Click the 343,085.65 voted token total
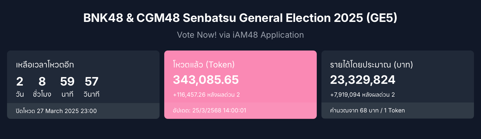The width and height of the screenshot is (481, 139). [206, 80]
